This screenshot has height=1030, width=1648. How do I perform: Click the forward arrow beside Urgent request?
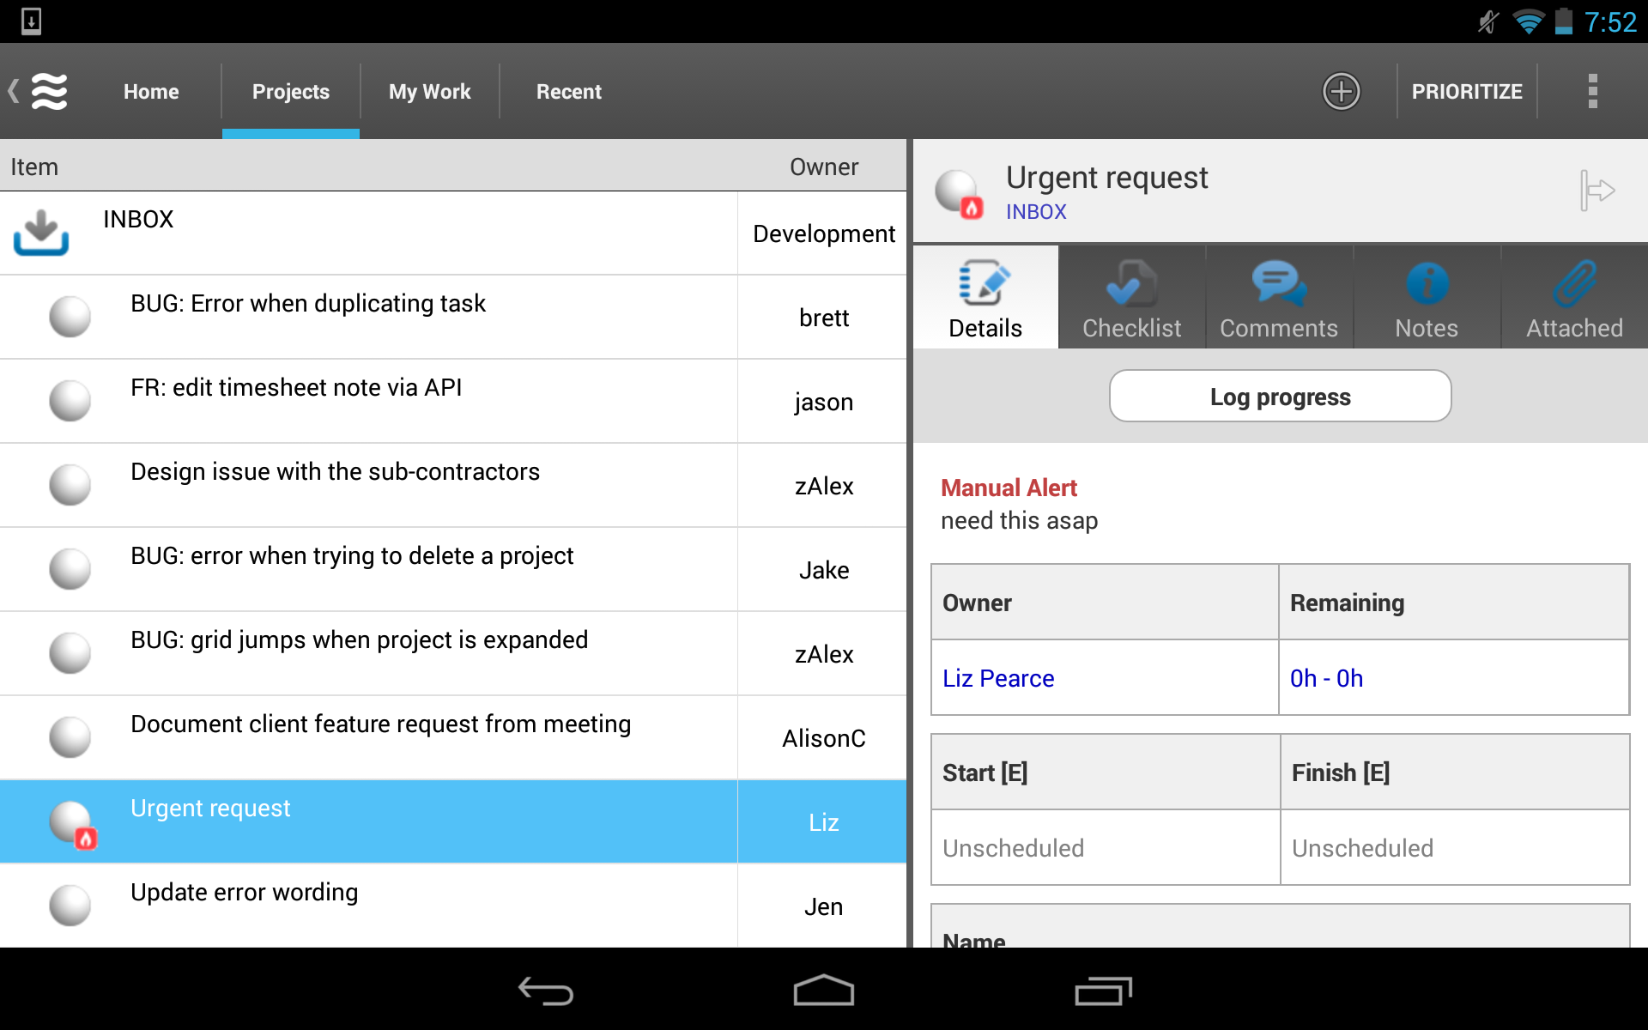[x=1597, y=190]
